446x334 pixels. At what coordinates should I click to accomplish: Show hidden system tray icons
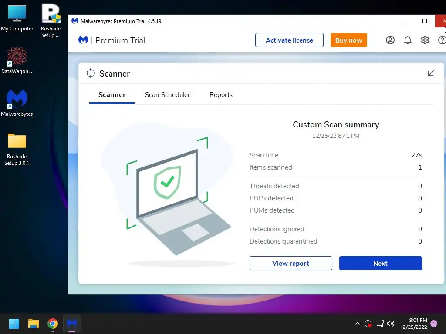pyautogui.click(x=358, y=324)
